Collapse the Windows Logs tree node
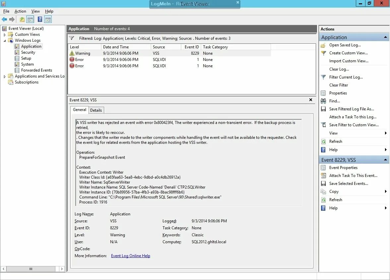Viewport: 390px width, 280px height. click(x=5, y=40)
